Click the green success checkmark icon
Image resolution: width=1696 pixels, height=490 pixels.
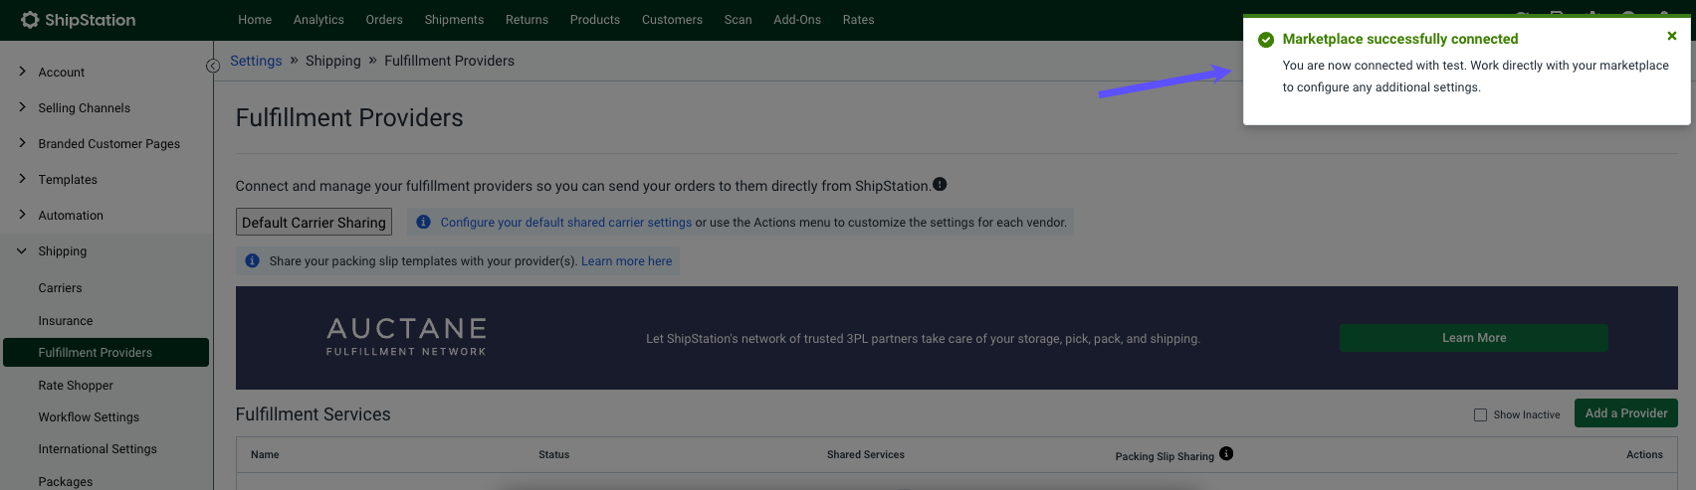click(1266, 40)
